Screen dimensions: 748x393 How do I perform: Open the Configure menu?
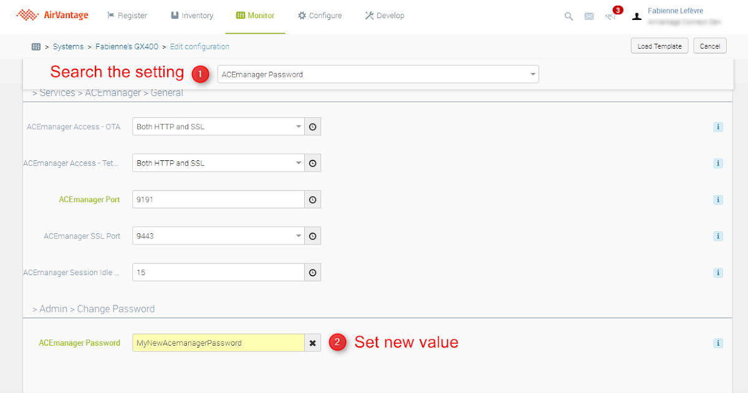click(320, 16)
